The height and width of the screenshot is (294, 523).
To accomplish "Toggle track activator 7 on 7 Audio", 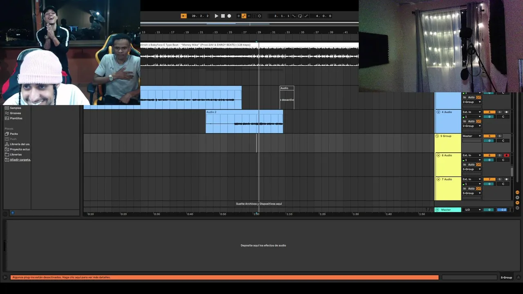I will [489, 179].
